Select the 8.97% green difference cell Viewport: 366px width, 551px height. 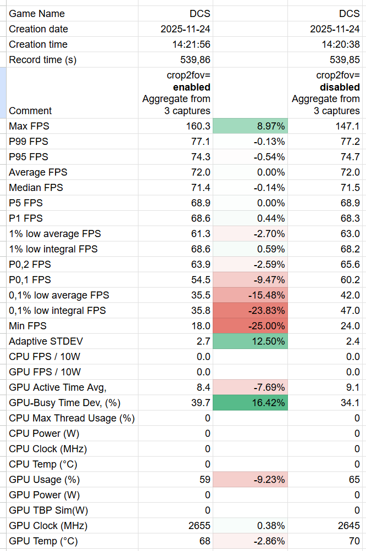(251, 126)
